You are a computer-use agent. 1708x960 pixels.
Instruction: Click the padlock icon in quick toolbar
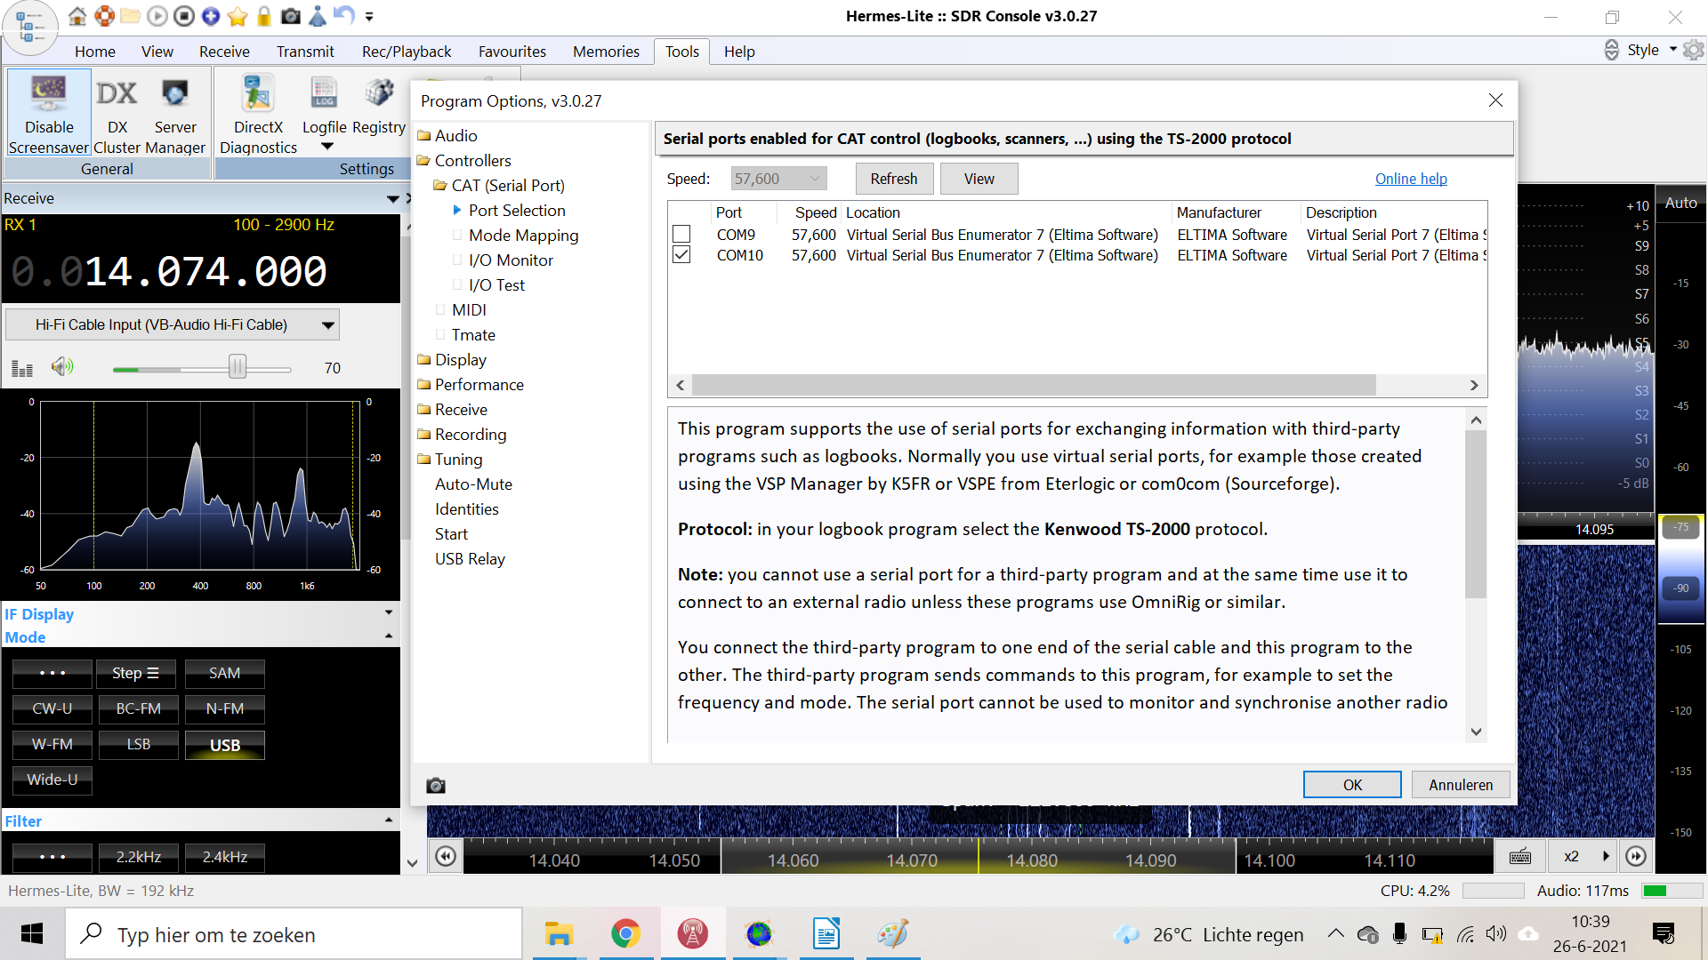[x=264, y=16]
